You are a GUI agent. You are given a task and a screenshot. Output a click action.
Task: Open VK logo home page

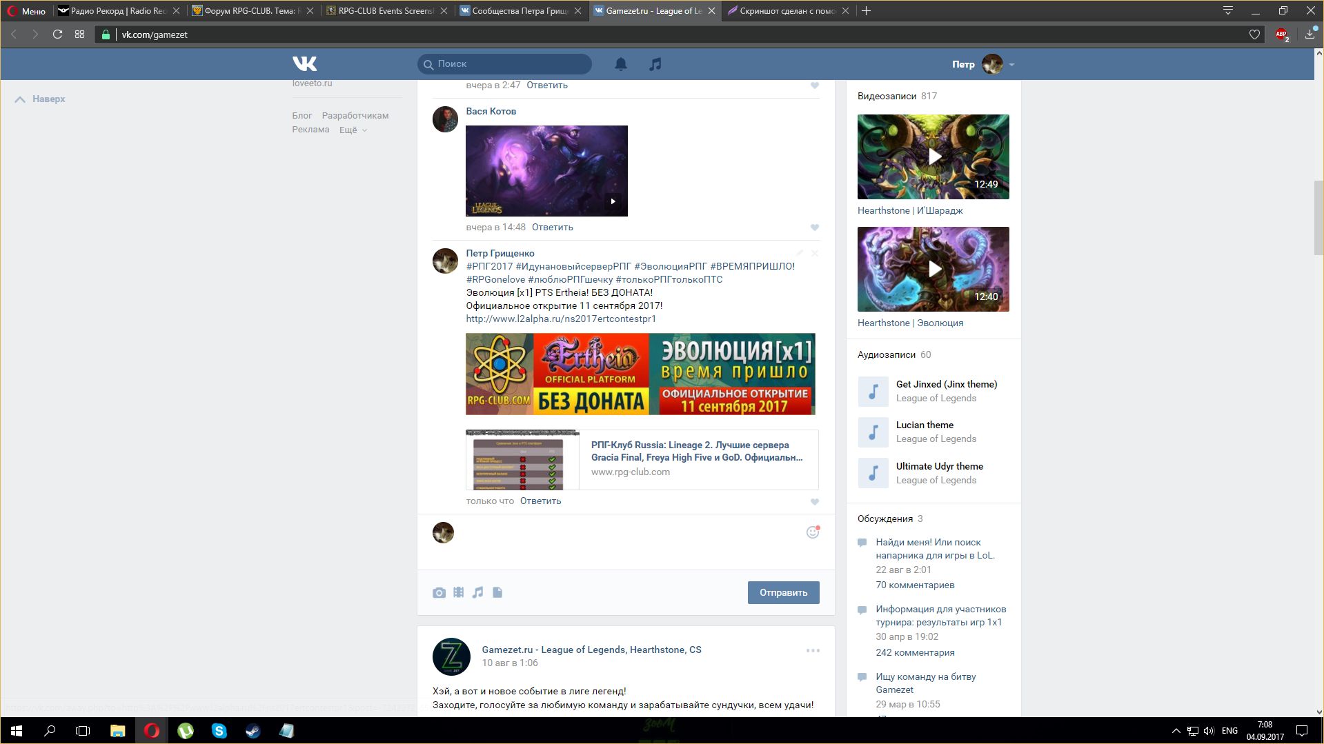304,63
